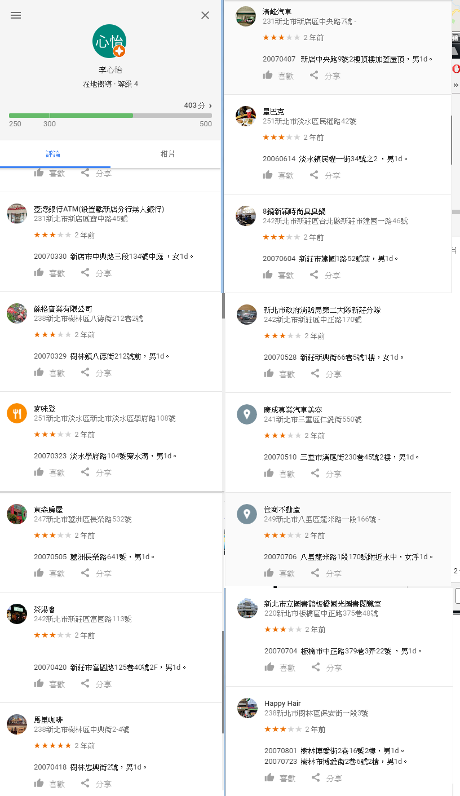Like the 星巴克 review
460x796 pixels.
tap(278, 175)
